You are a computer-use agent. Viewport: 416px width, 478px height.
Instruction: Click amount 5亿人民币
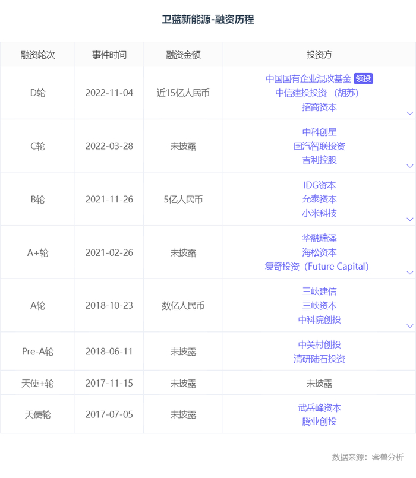183,200
